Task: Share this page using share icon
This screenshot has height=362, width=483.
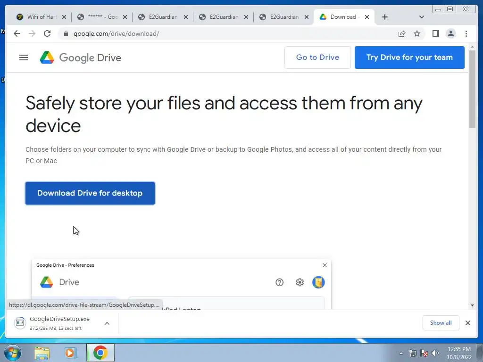Action: 402,33
